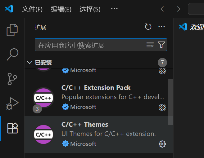Open manage gear for C/C++ Extension Pack
204x158 pixels.
tap(162, 107)
